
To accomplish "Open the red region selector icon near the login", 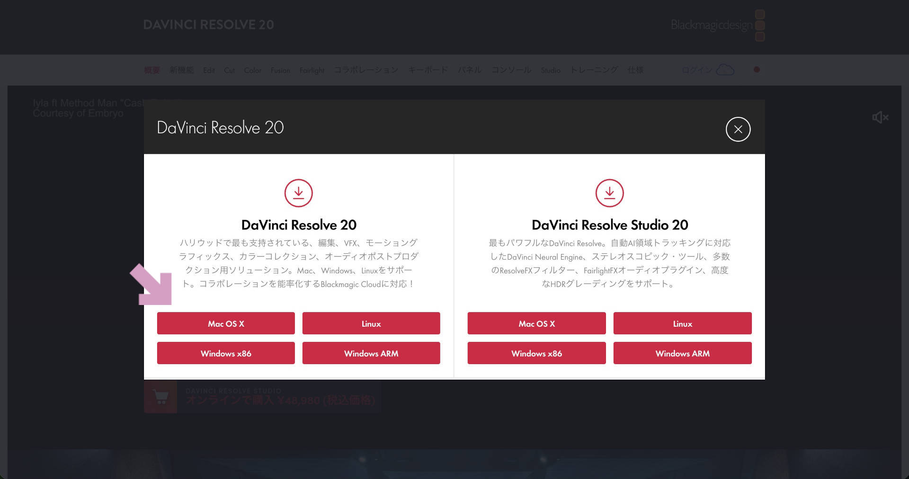I will click(756, 70).
